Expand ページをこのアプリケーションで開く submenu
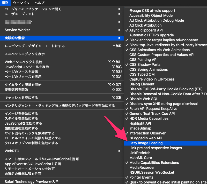 click(62, 9)
